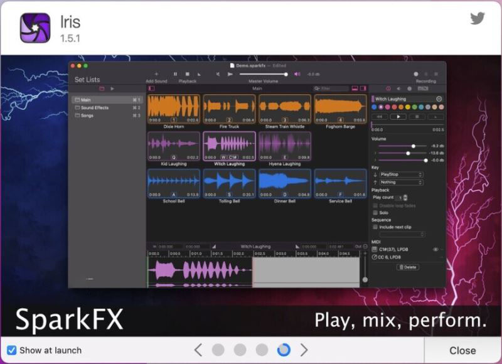
Task: Select the Tolling Bell clip
Action: point(229,183)
